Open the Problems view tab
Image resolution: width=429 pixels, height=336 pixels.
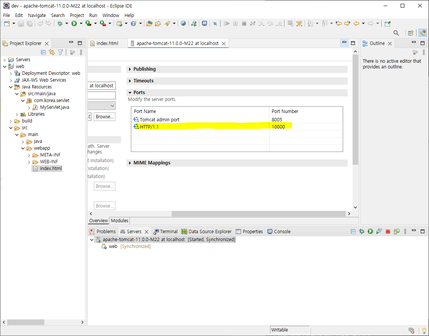point(103,232)
